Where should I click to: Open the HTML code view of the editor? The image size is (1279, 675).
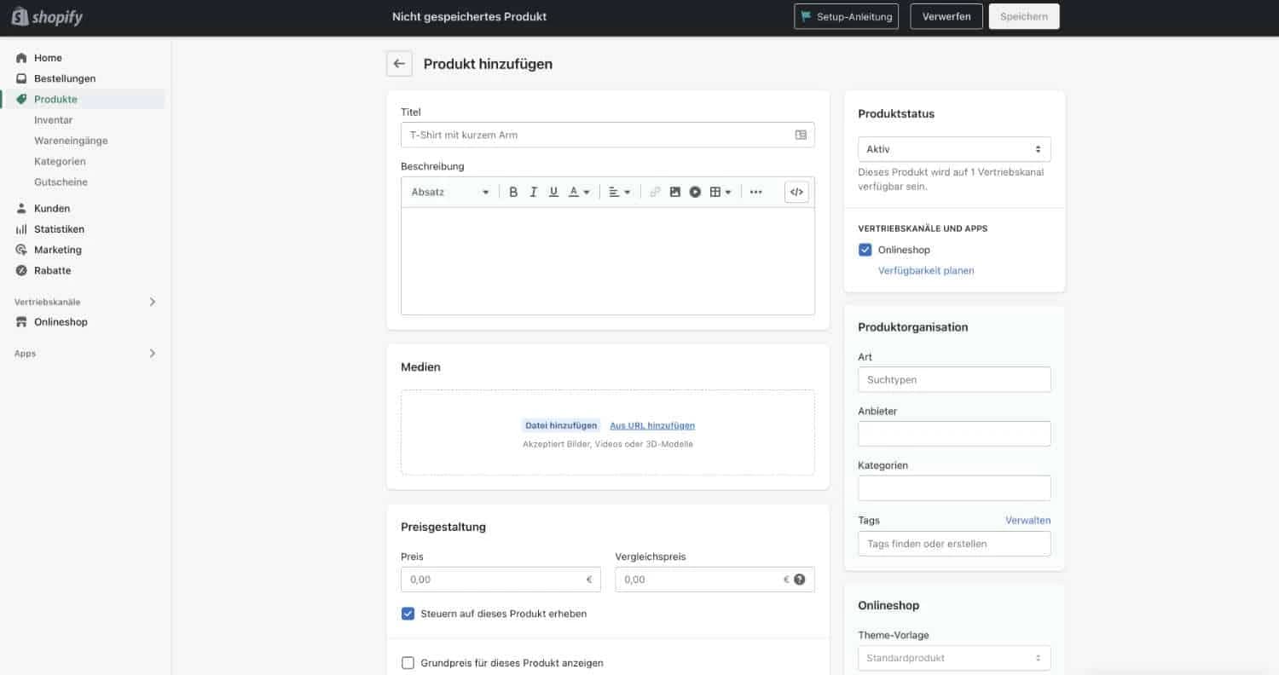coord(796,192)
